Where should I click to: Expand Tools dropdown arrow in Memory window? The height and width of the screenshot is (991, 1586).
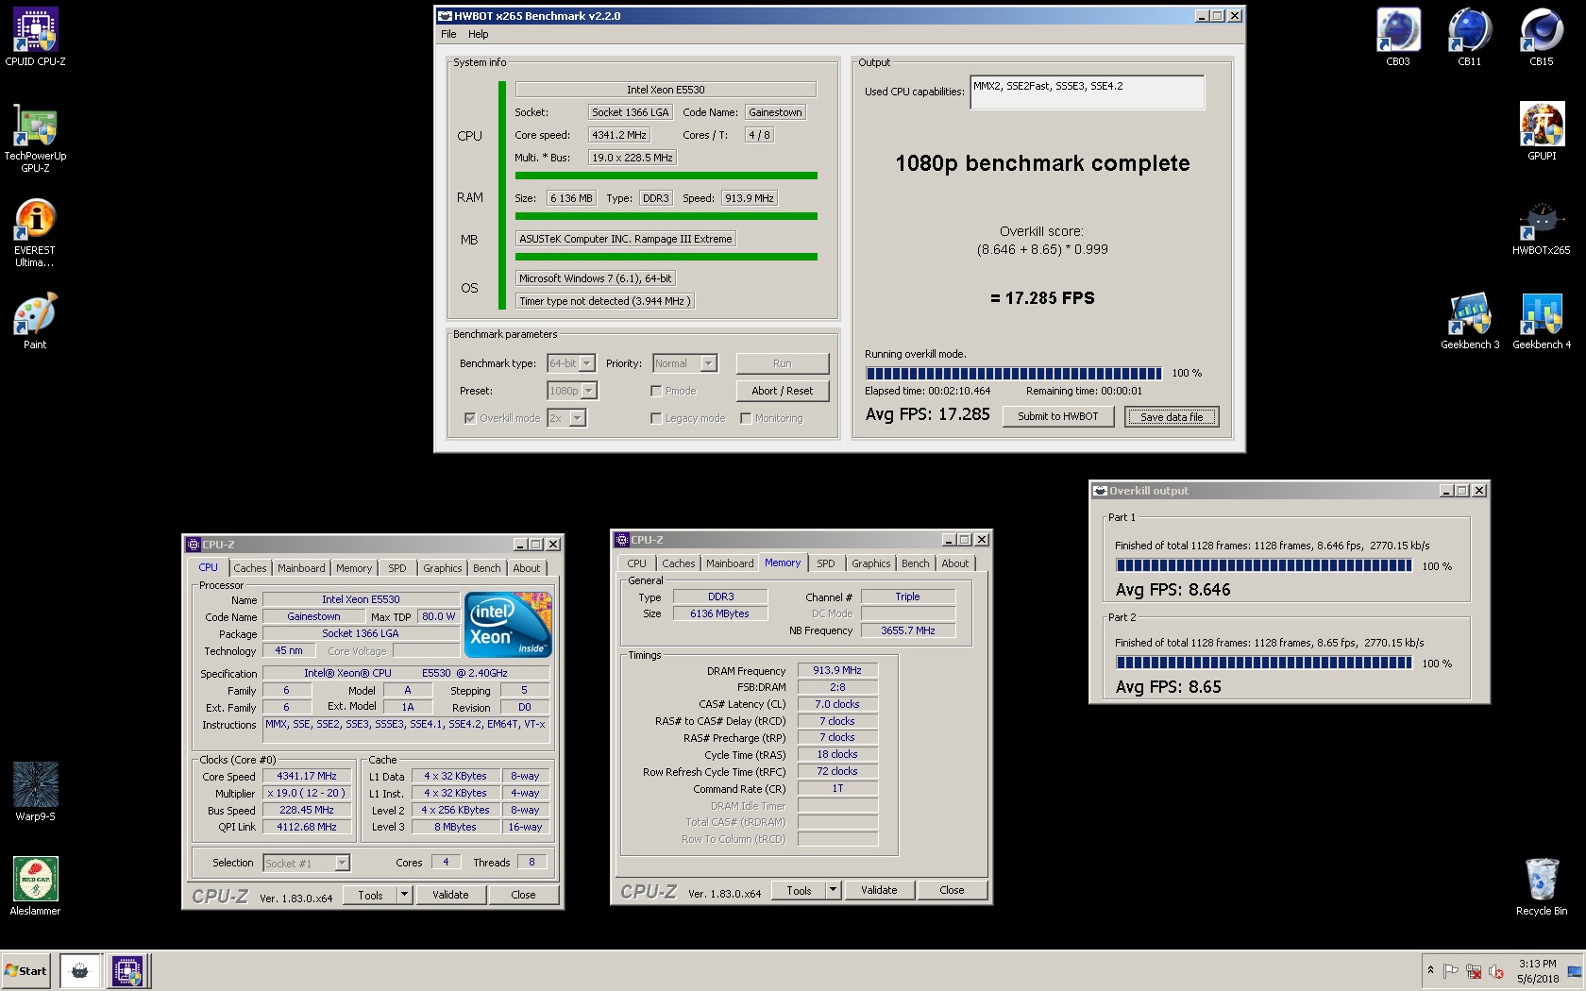tap(834, 890)
